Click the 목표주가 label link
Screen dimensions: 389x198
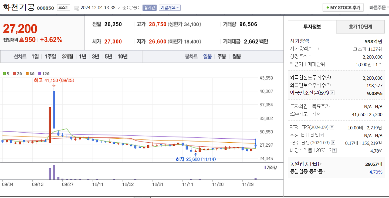pyautogui.click(x=321, y=106)
